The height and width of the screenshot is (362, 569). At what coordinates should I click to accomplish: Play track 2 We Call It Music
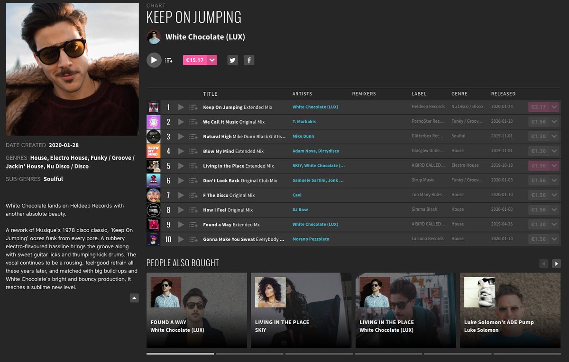click(x=181, y=122)
